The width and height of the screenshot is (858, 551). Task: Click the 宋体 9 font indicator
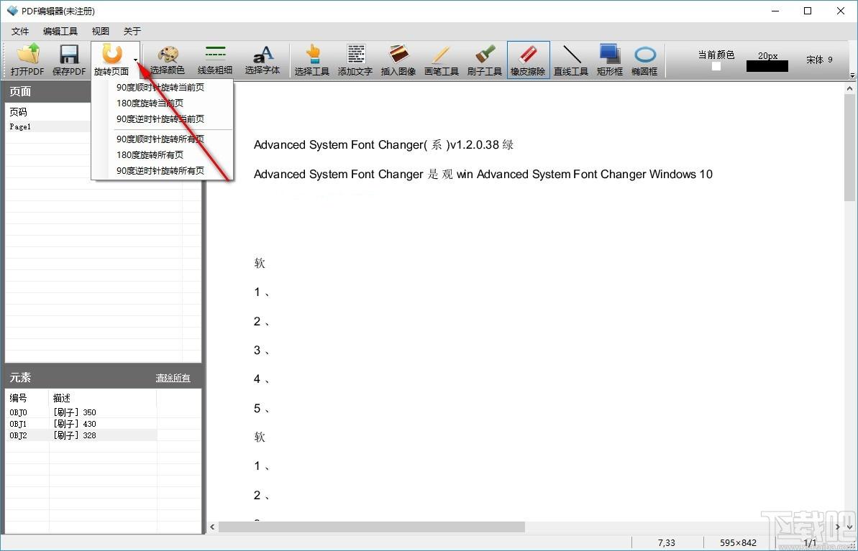click(819, 60)
